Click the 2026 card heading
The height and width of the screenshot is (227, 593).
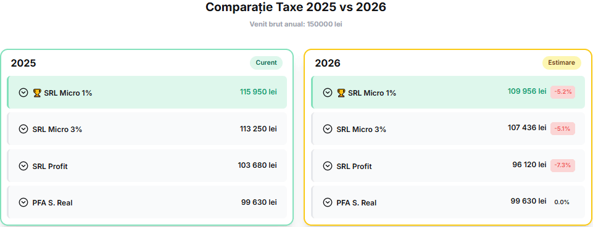tap(328, 63)
